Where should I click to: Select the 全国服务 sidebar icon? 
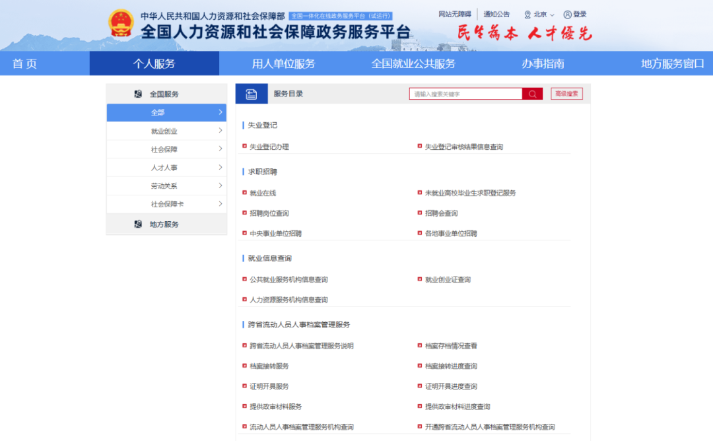point(138,93)
